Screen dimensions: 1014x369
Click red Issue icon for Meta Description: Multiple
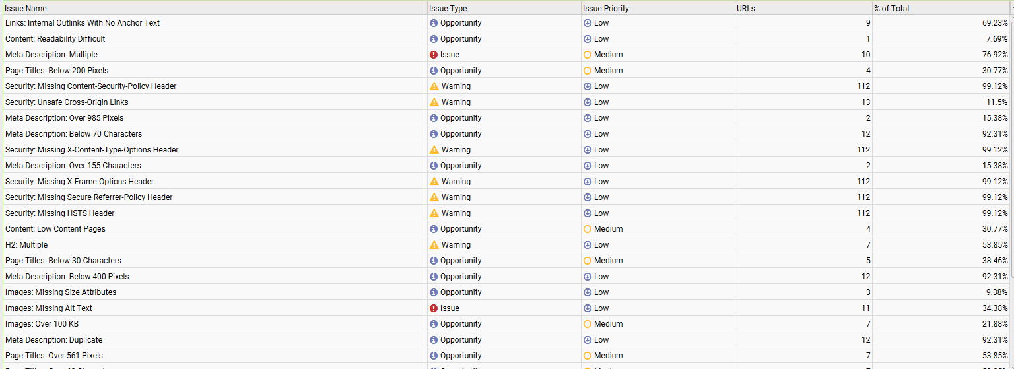point(434,55)
